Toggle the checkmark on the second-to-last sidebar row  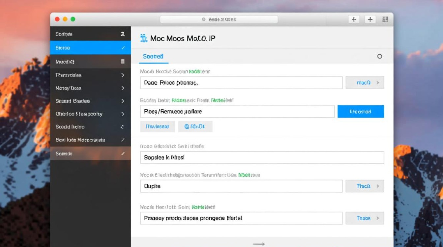(x=123, y=140)
